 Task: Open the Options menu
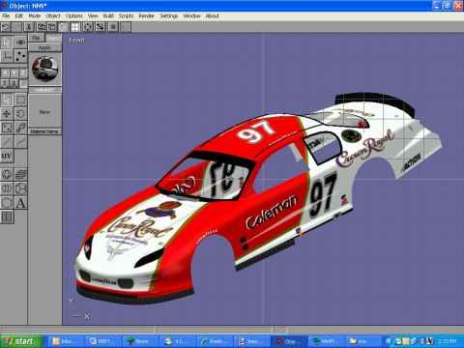[x=74, y=15]
